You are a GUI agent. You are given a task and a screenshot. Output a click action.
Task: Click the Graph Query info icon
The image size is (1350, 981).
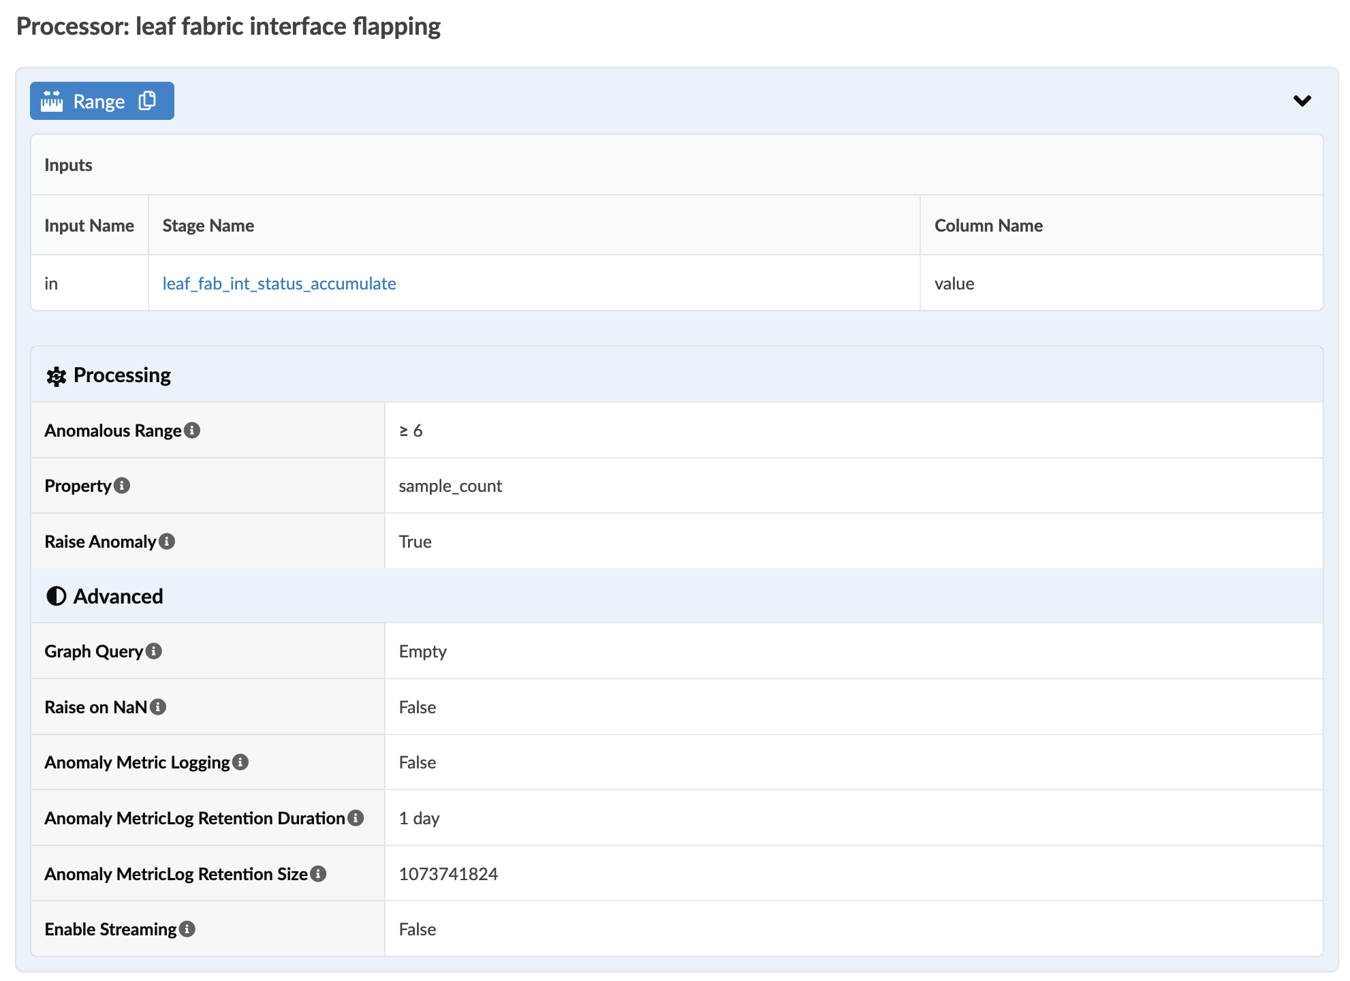[154, 651]
